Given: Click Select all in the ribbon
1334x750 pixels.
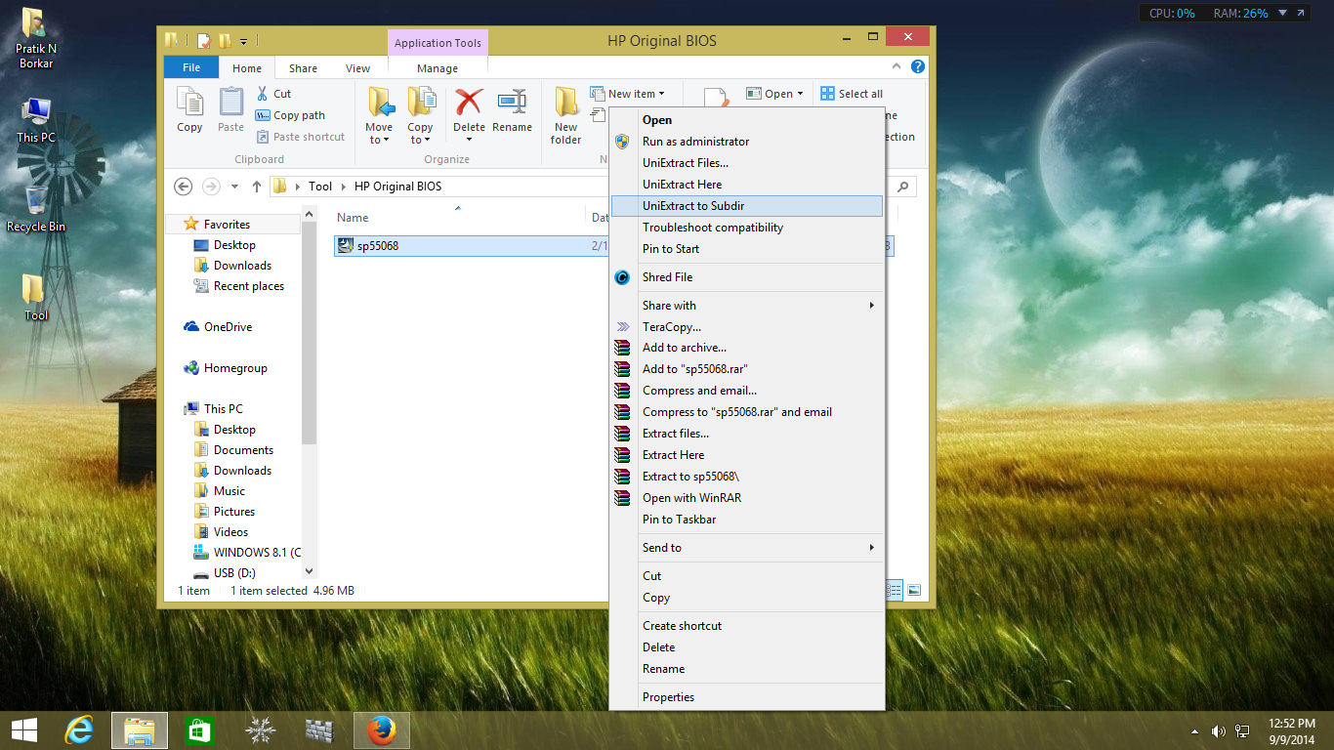Looking at the screenshot, I should pos(852,94).
